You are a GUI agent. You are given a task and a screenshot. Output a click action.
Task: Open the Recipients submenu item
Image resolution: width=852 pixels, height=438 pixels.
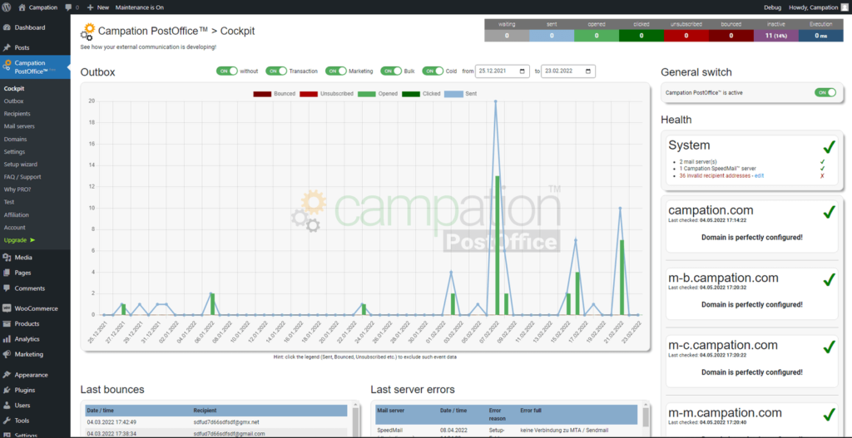(17, 113)
